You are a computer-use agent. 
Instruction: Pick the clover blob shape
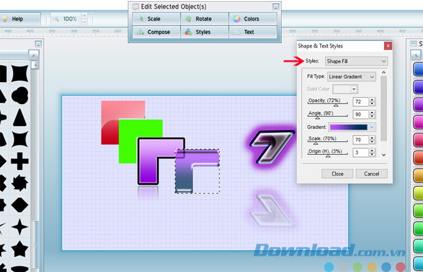click(x=20, y=95)
